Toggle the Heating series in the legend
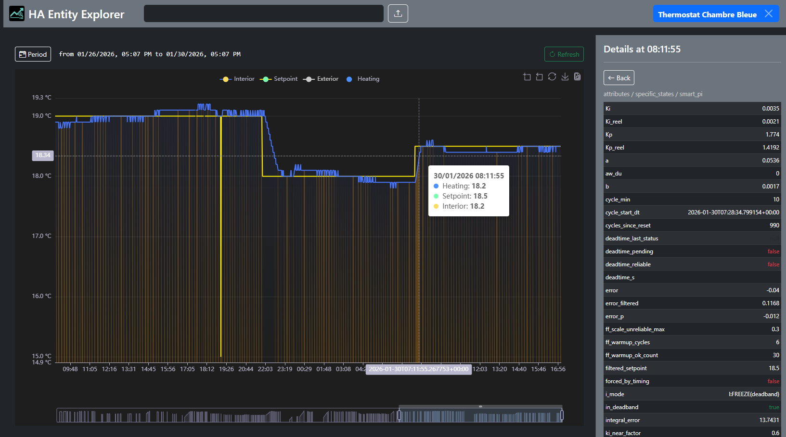 (363, 79)
